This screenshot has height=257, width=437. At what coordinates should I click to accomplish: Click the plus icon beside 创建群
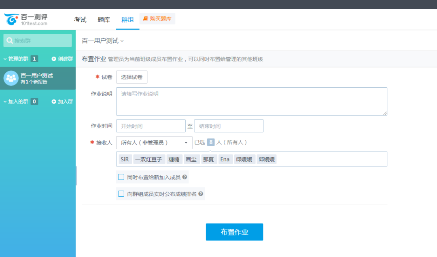[x=54, y=59]
